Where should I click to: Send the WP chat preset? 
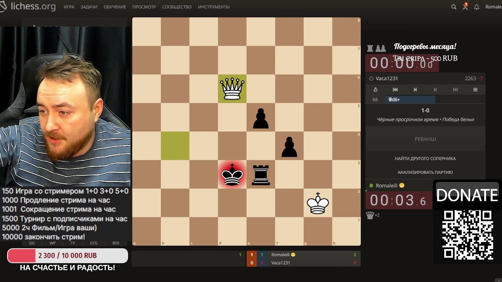(x=53, y=243)
